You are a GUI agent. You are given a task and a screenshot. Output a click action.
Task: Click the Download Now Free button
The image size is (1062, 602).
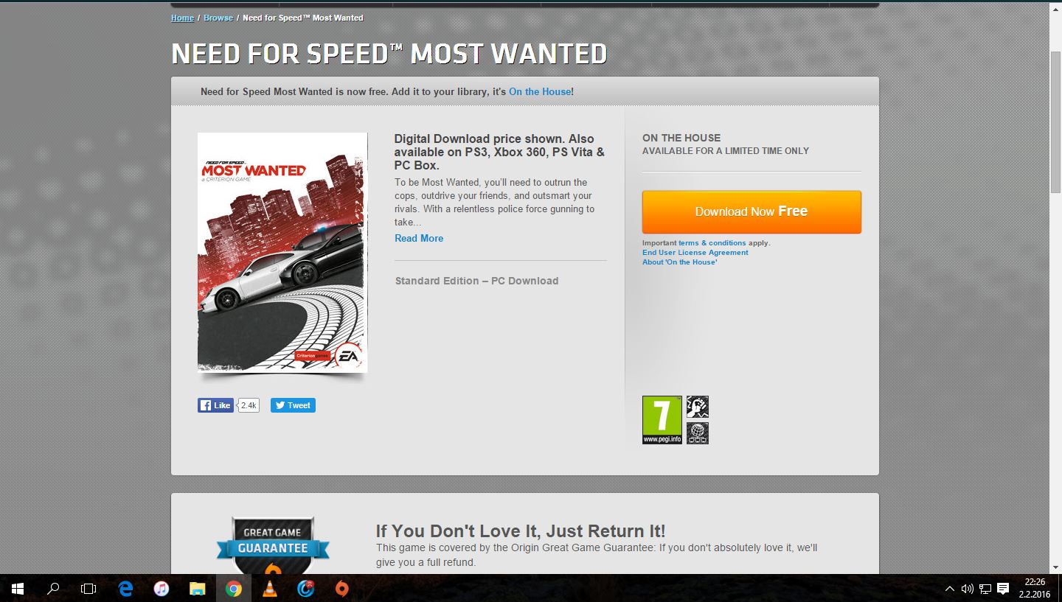752,212
